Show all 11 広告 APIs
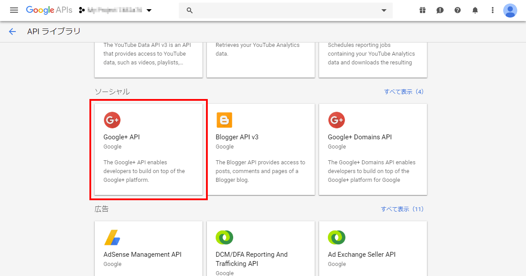Image resolution: width=526 pixels, height=276 pixels. pos(402,209)
